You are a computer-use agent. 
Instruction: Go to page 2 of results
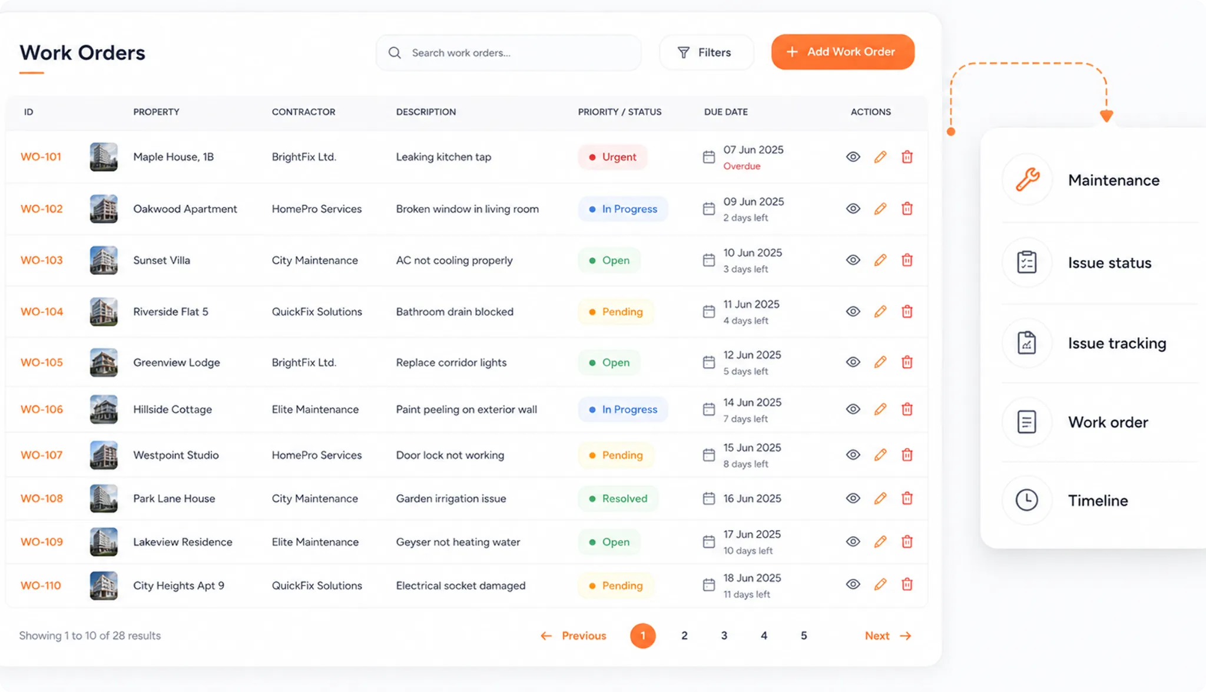[x=684, y=636]
